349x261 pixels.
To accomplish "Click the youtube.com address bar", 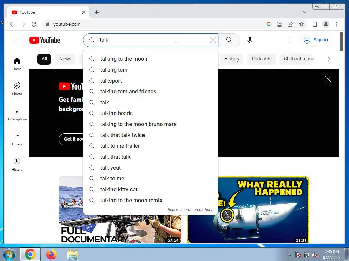I will (154, 24).
